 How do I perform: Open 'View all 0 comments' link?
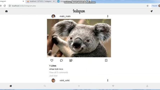(x=58, y=72)
